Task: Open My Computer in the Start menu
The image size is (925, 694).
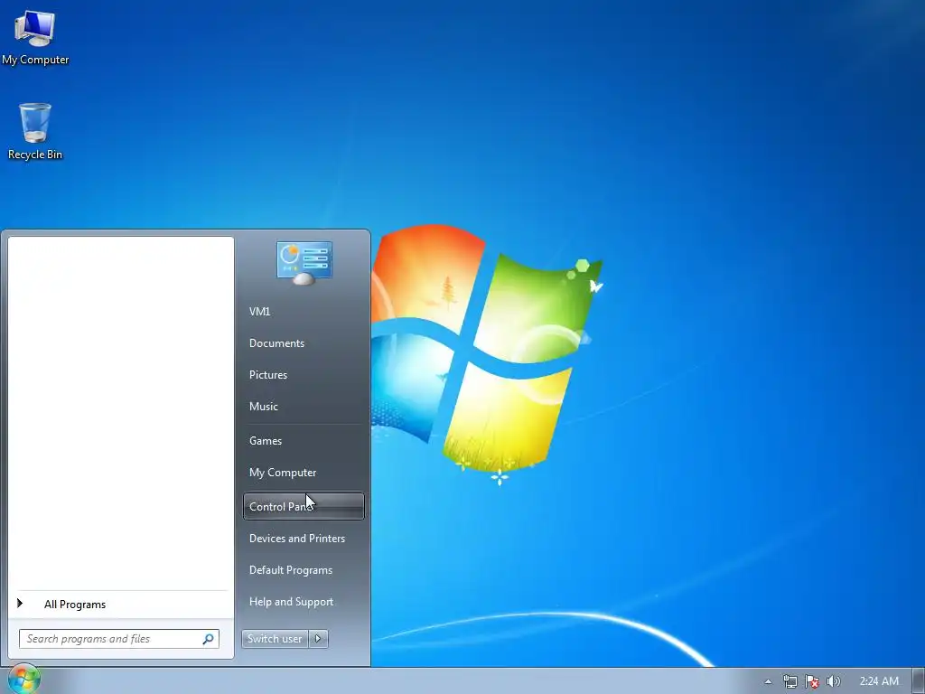Action: tap(304, 472)
